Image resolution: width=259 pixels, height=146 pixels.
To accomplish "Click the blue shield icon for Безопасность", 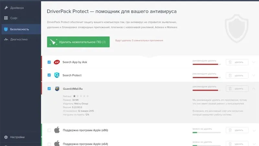I will click(6, 29).
